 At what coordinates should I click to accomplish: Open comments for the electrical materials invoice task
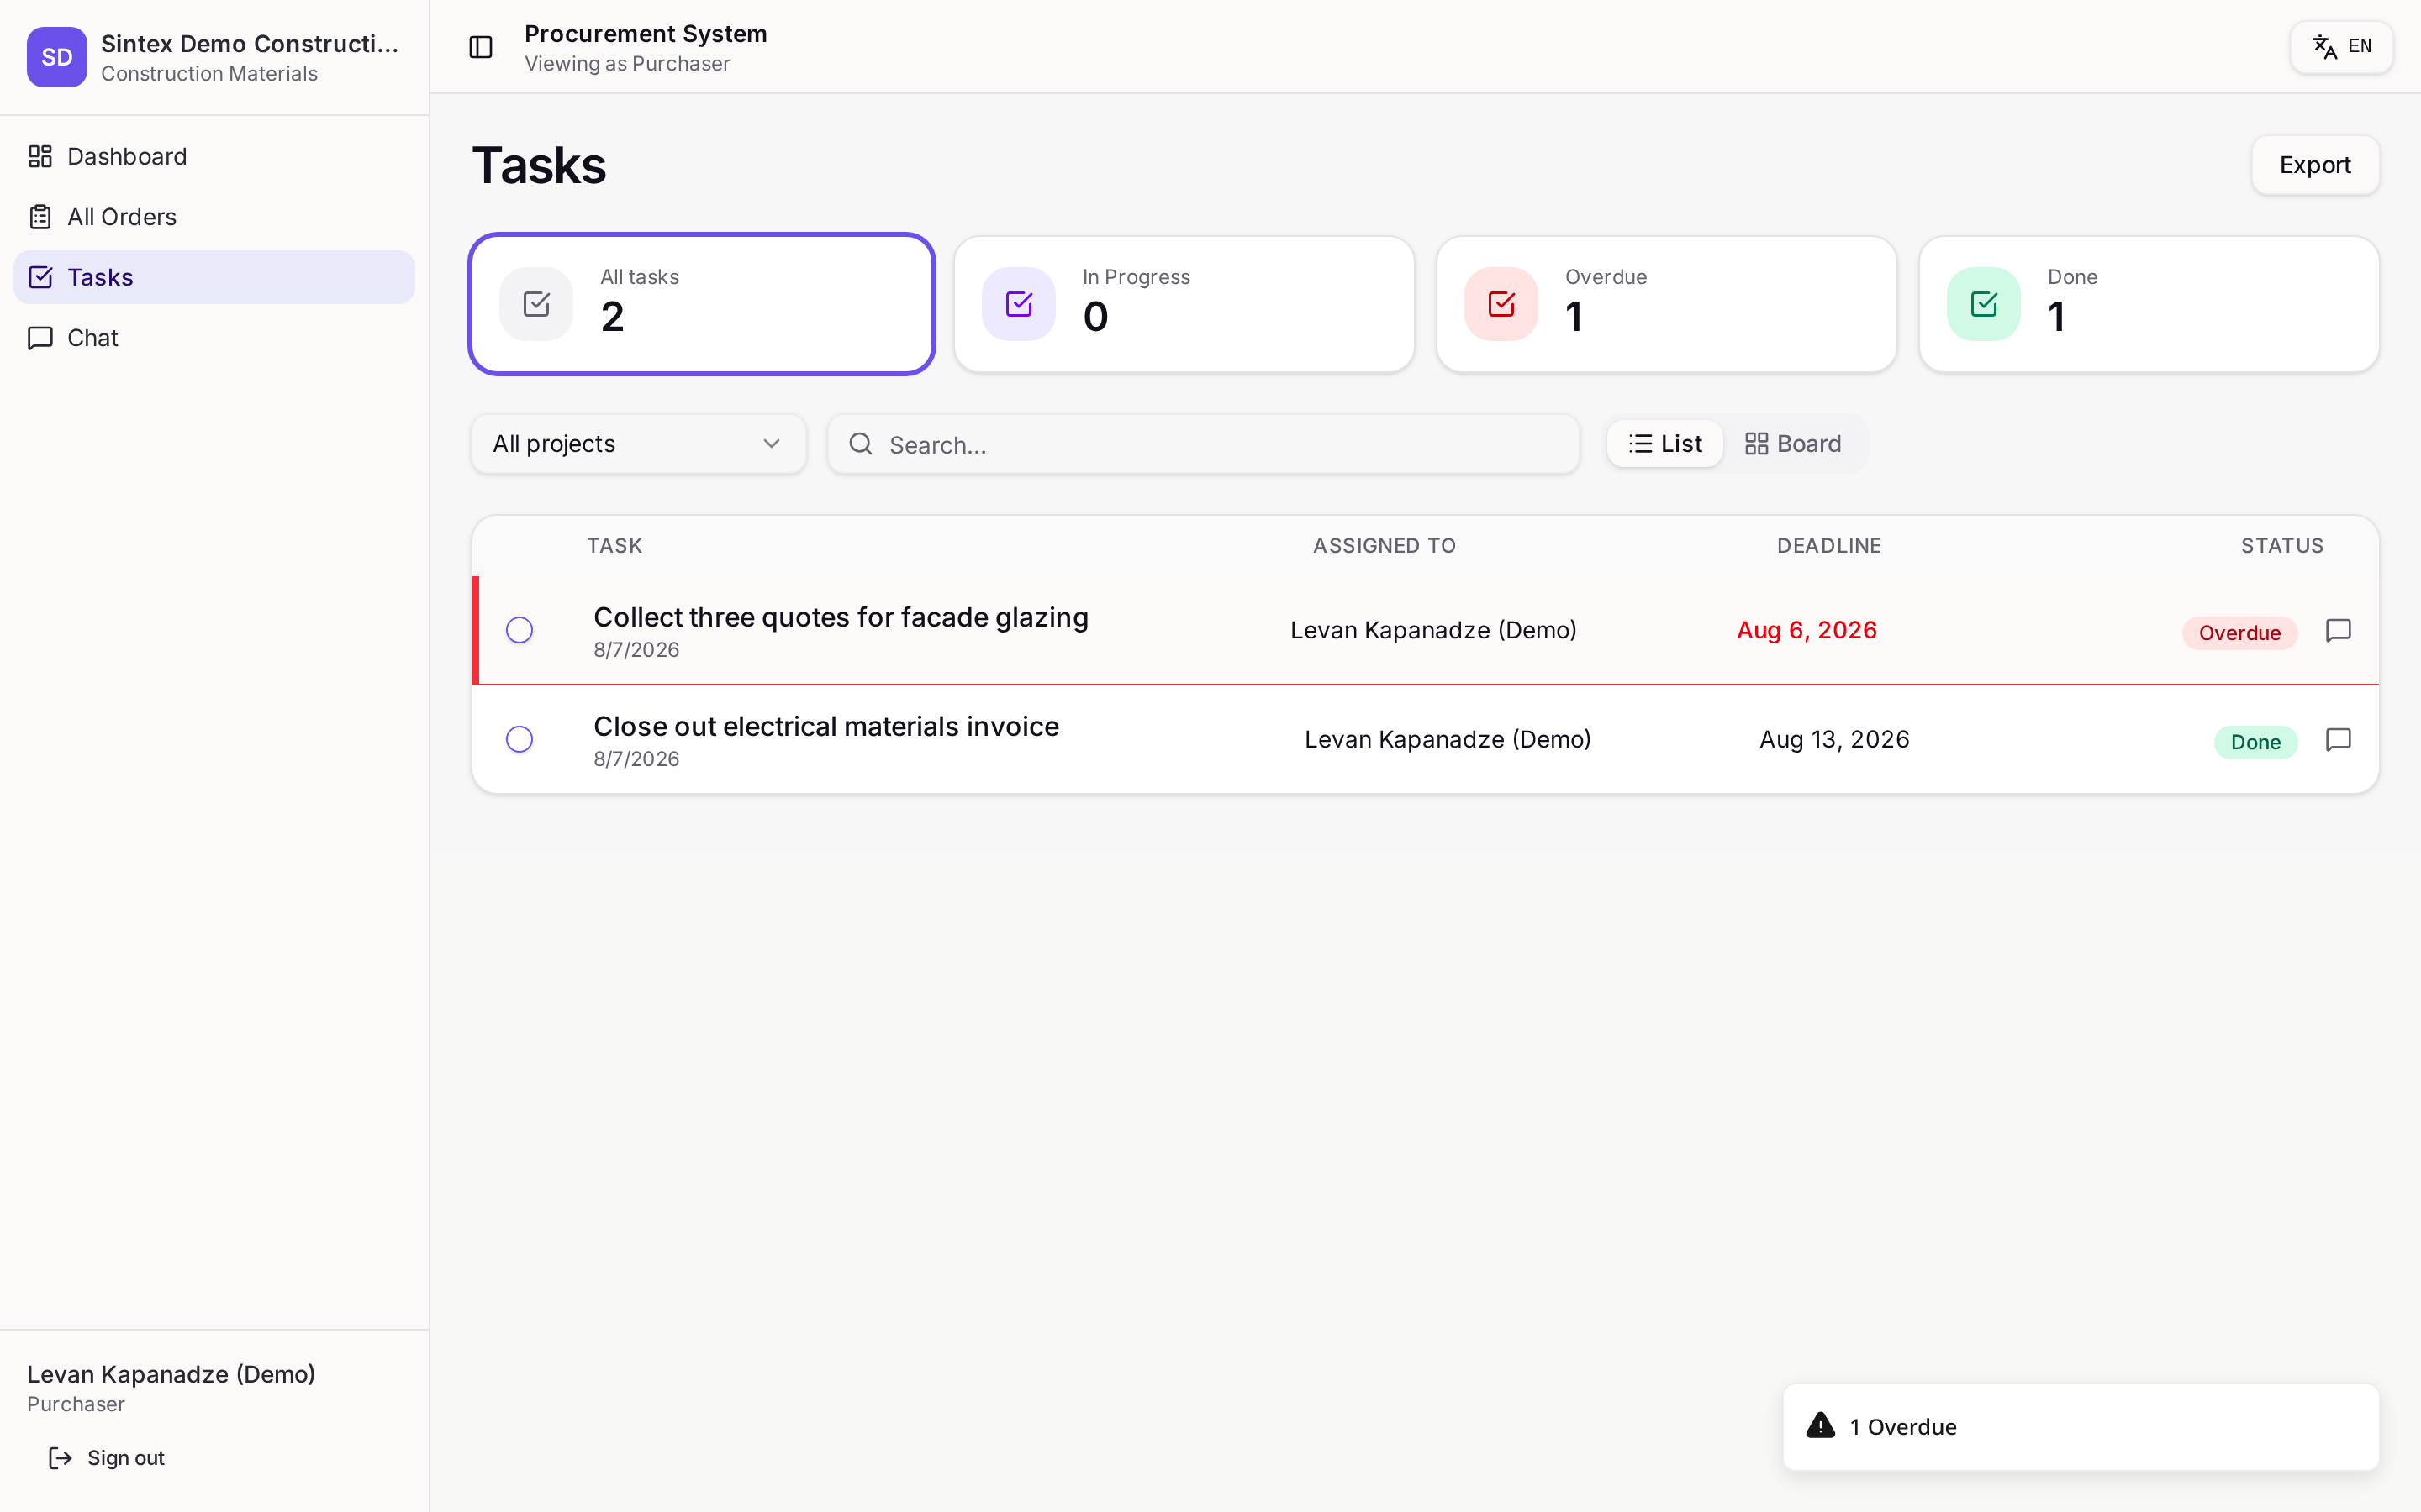click(x=2338, y=739)
